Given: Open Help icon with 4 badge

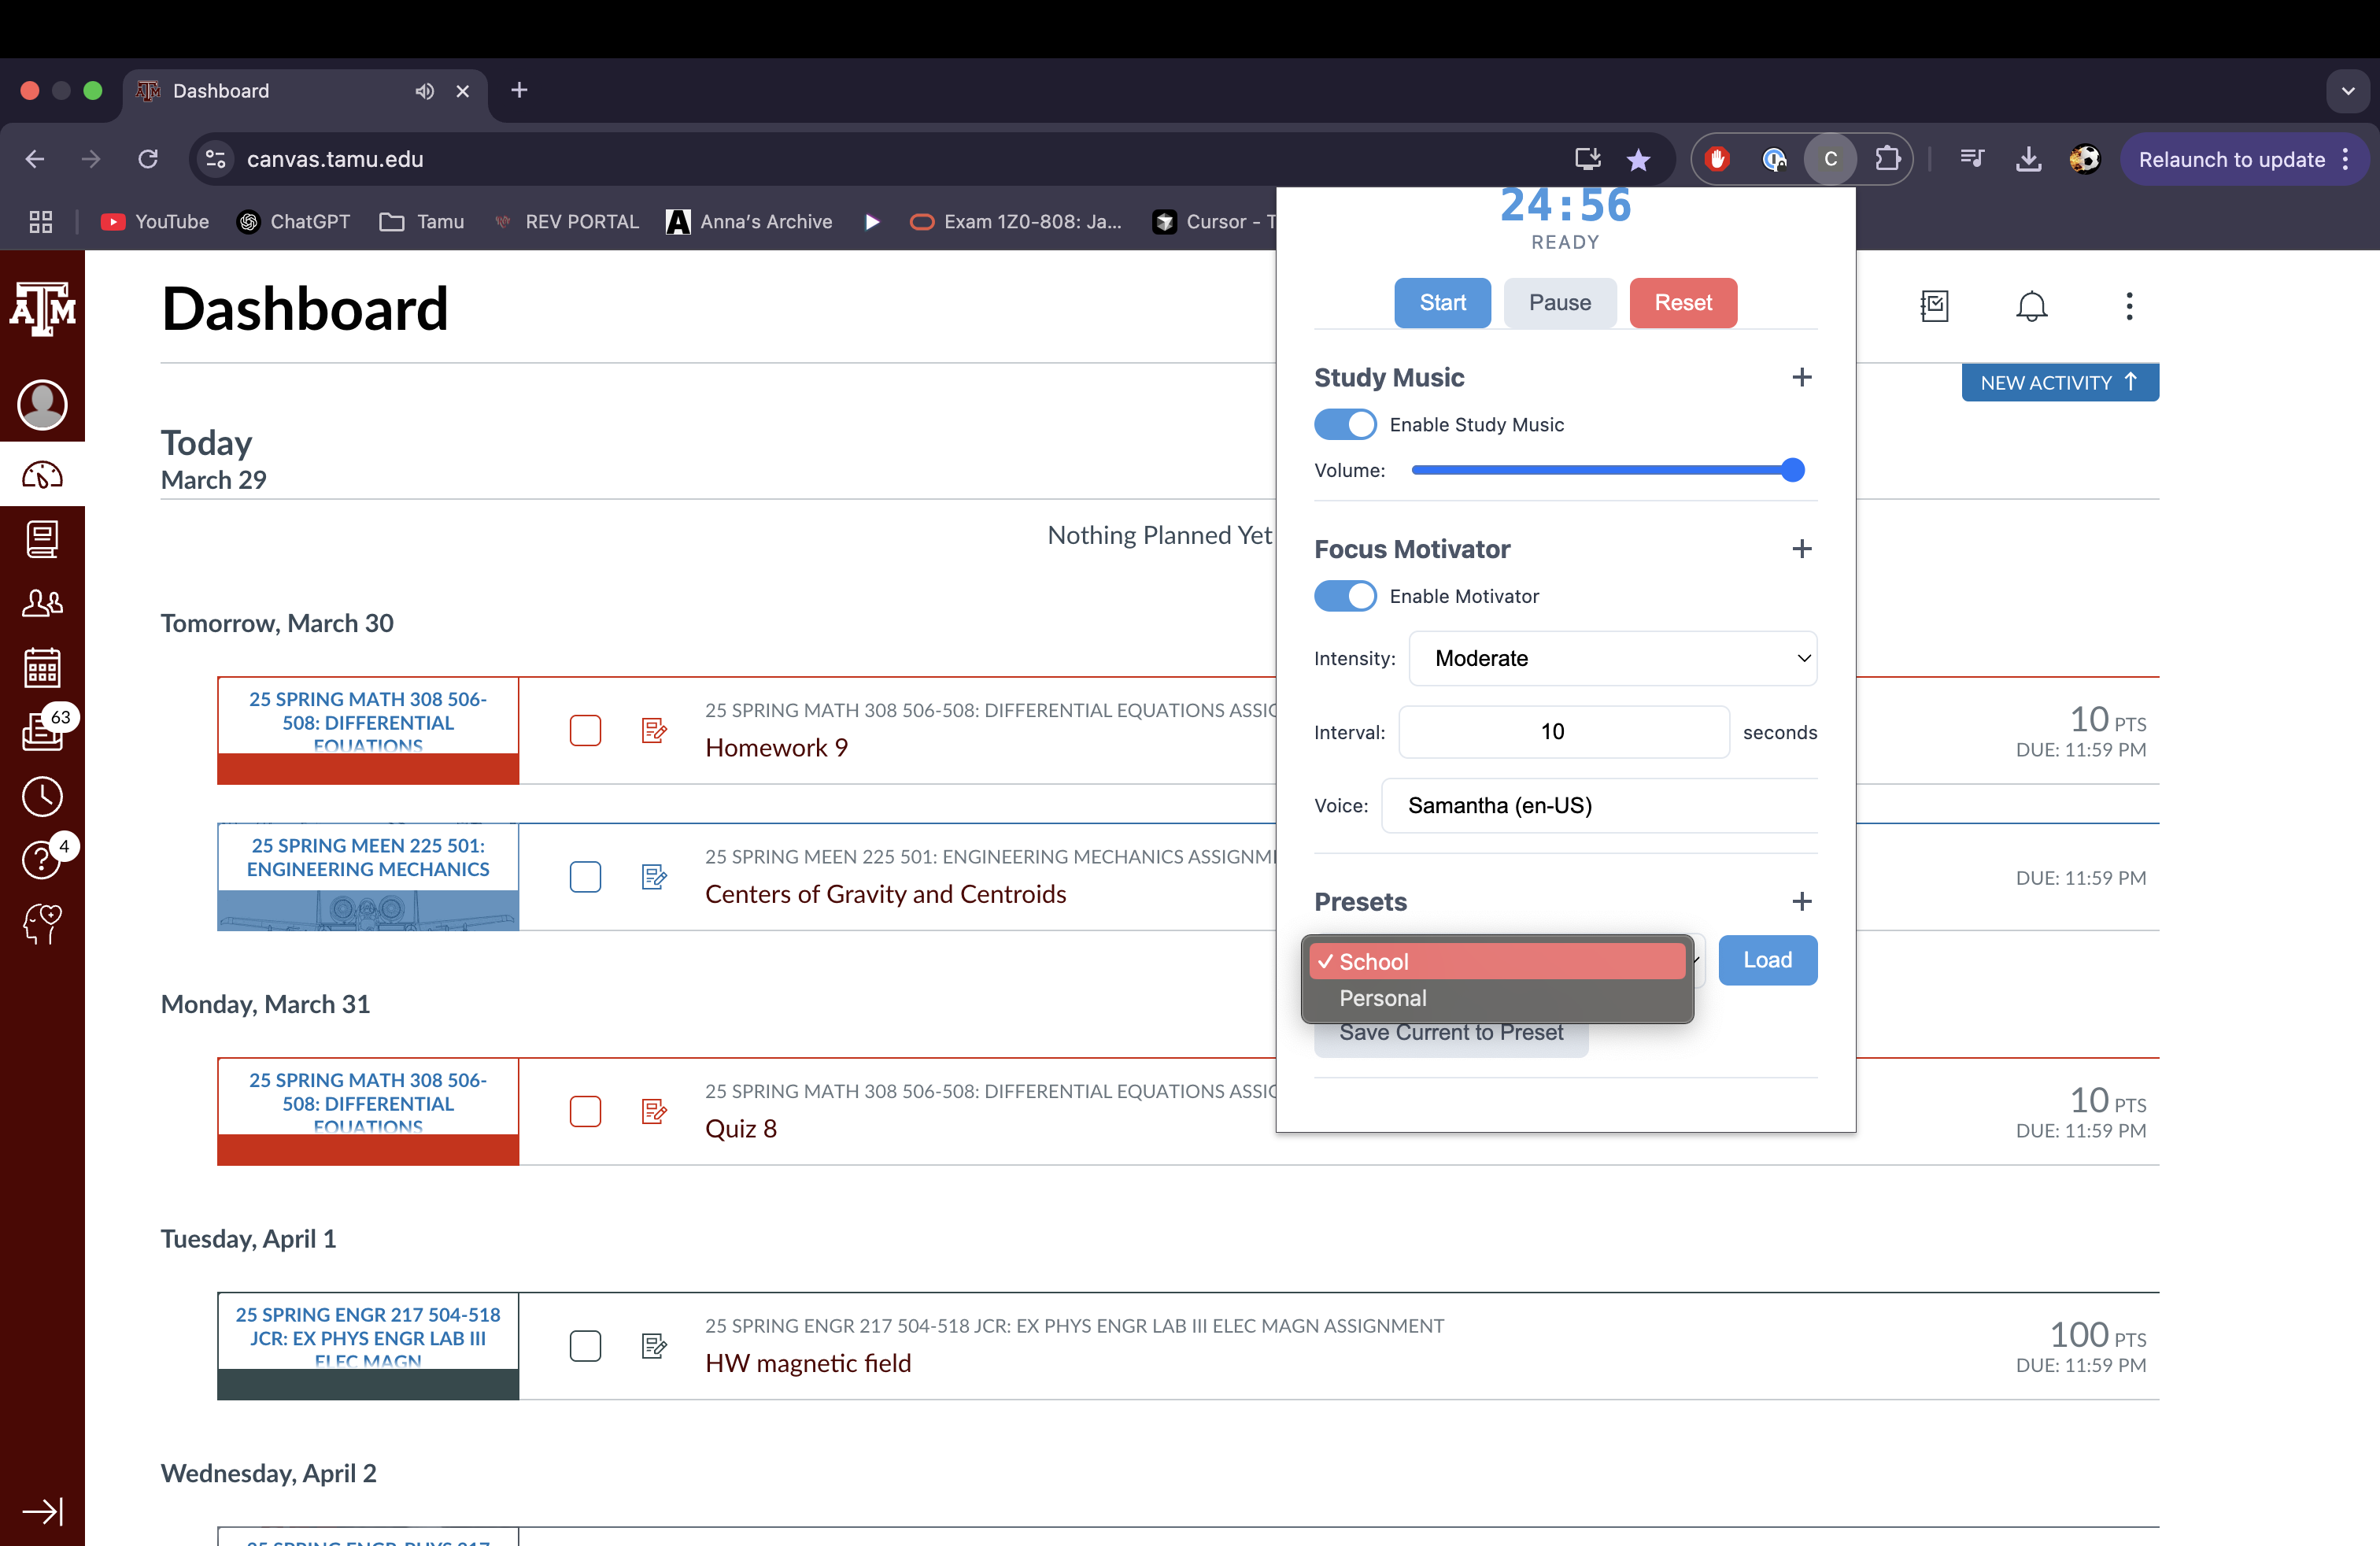Looking at the screenshot, I should tap(42, 860).
